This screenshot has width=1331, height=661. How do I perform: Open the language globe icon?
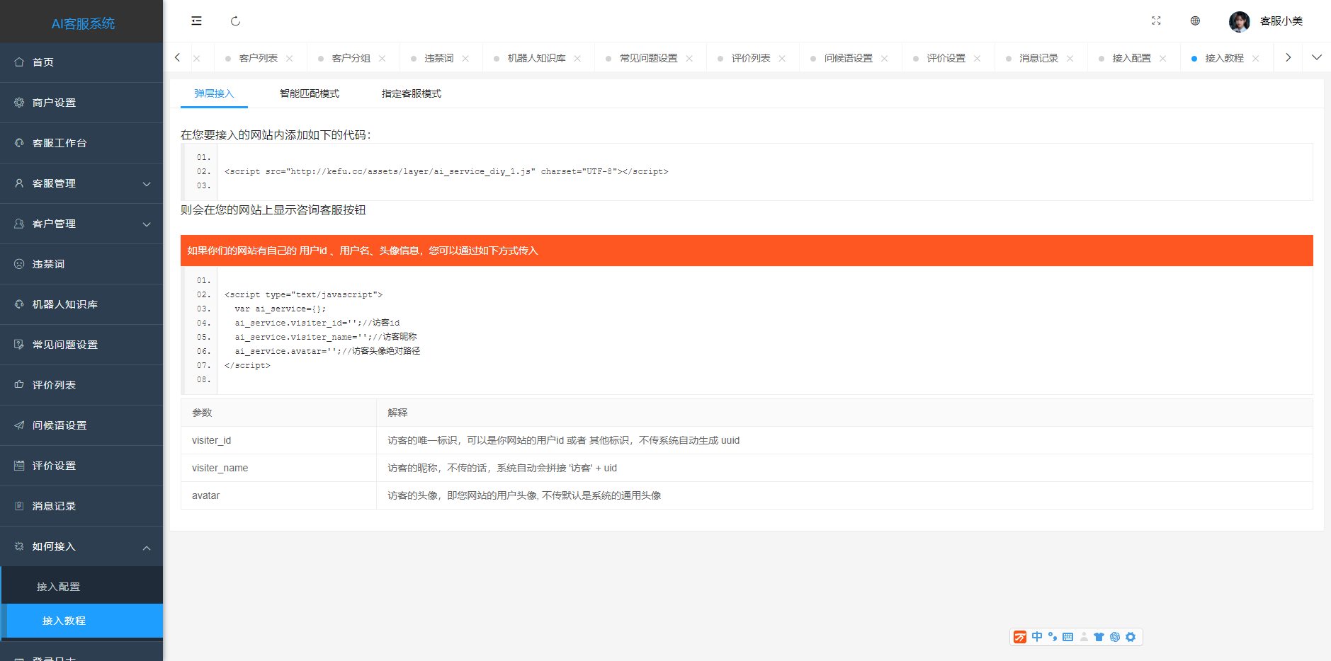[1195, 21]
